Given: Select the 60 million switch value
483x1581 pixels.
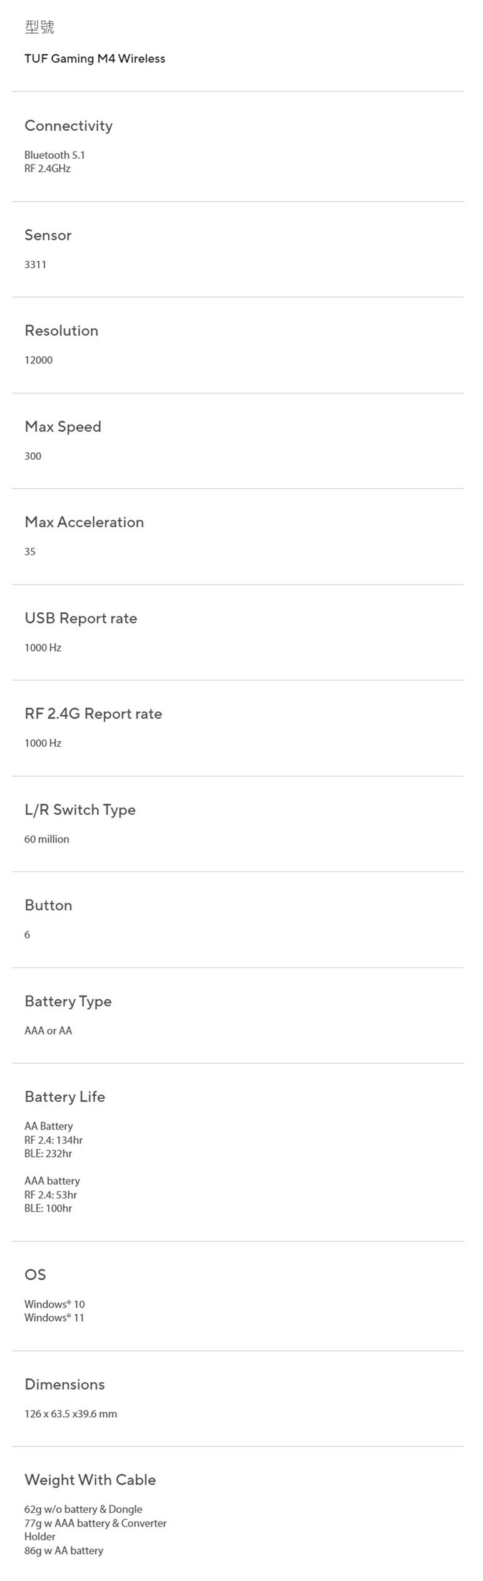Looking at the screenshot, I should click(46, 839).
